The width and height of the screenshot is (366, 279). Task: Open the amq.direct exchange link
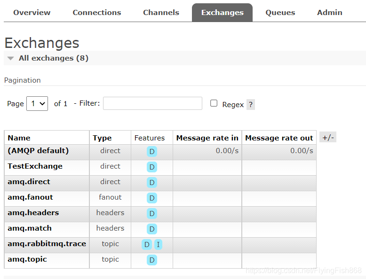click(x=29, y=182)
